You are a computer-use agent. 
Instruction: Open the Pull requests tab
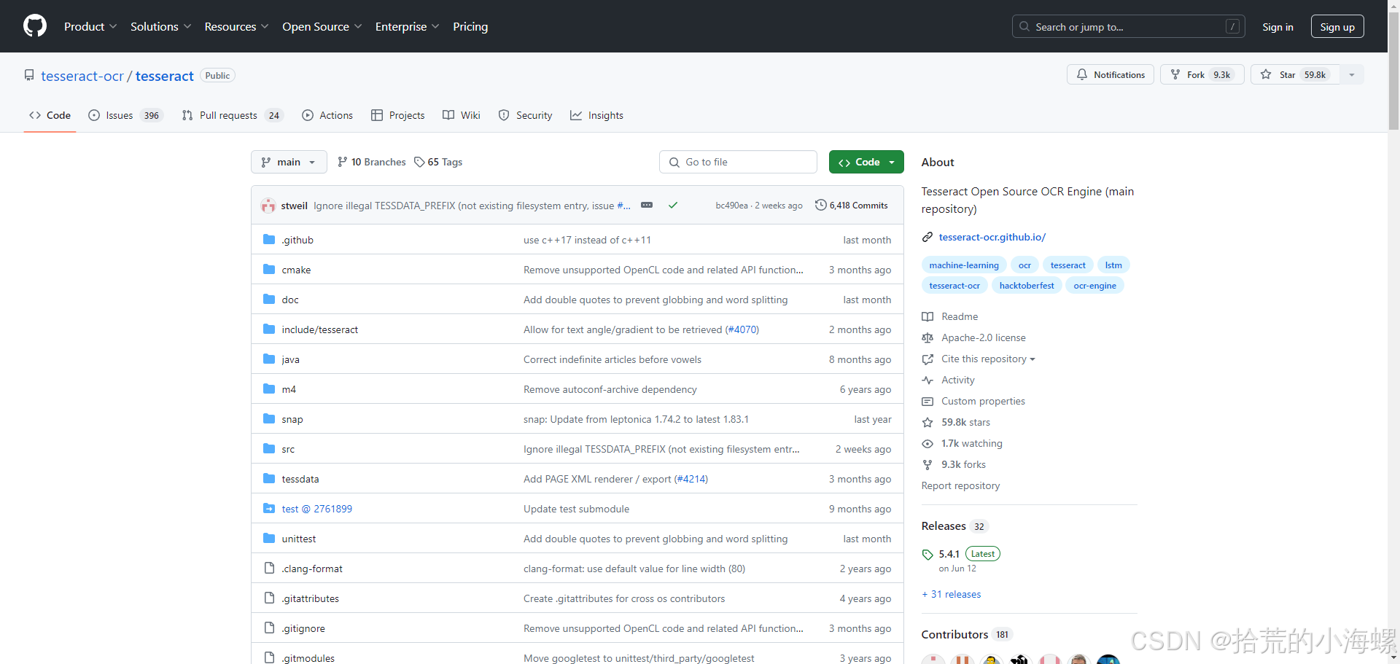[232, 115]
